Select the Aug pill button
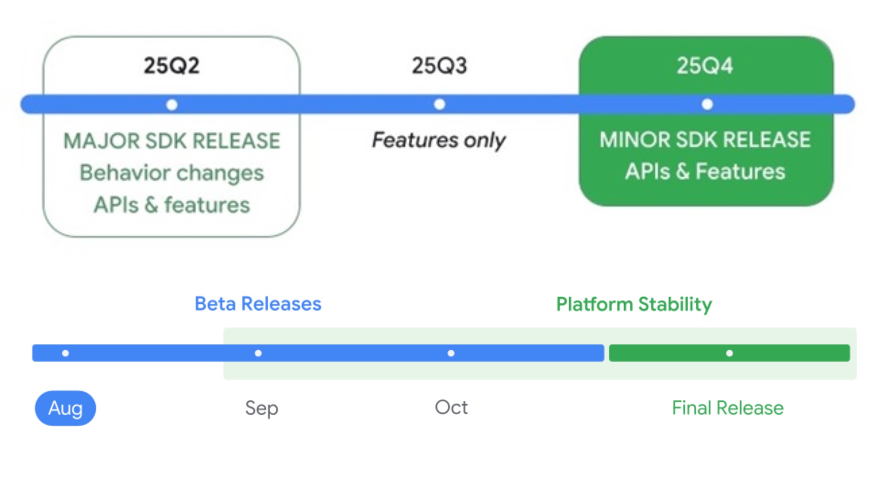 click(65, 408)
